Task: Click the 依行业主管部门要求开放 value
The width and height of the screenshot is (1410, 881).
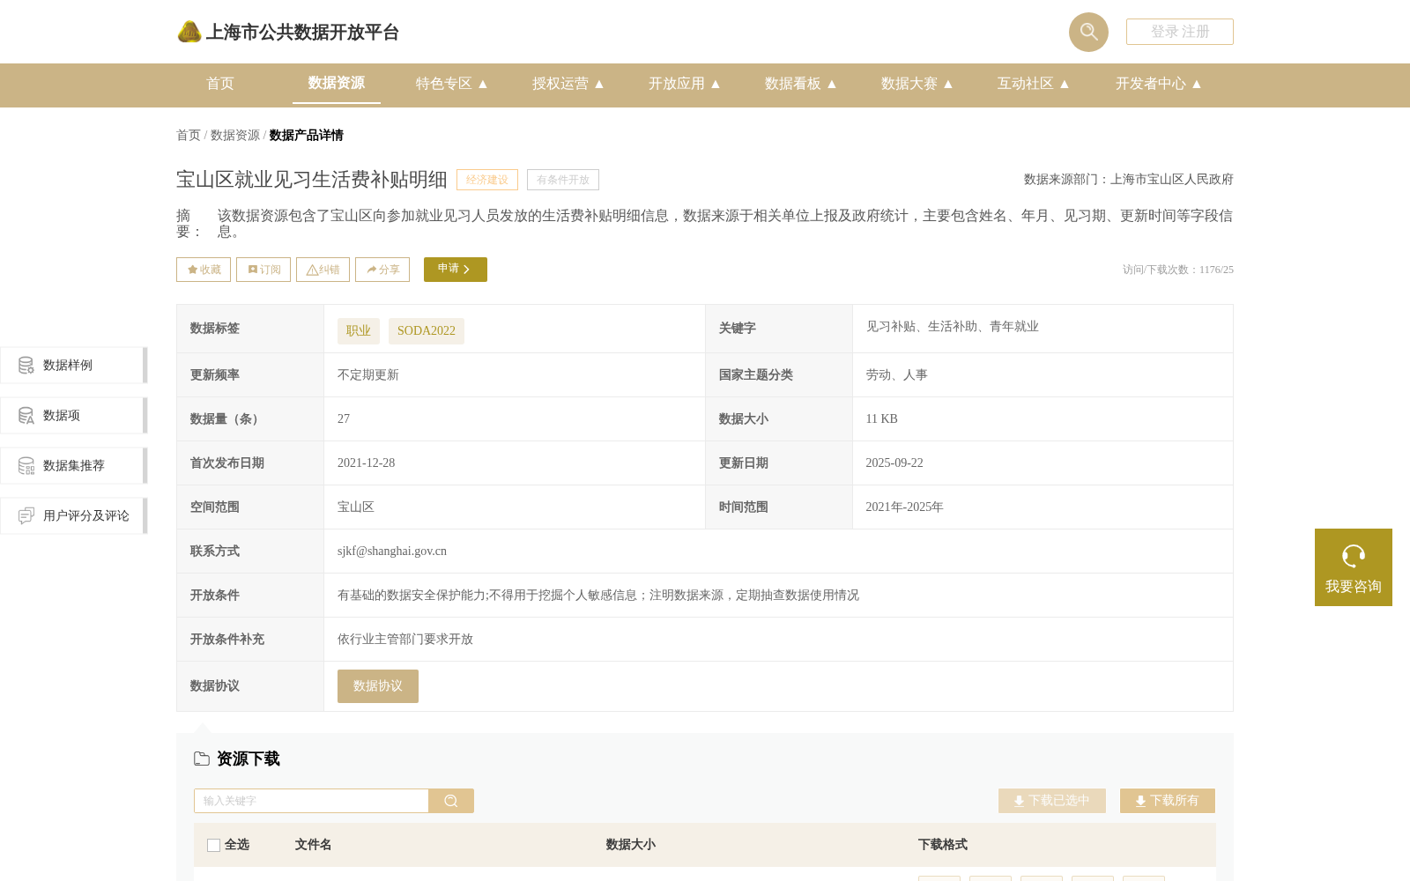Action: point(405,640)
